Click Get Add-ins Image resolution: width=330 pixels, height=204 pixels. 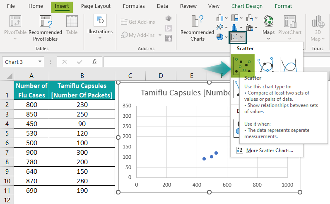pyautogui.click(x=138, y=22)
